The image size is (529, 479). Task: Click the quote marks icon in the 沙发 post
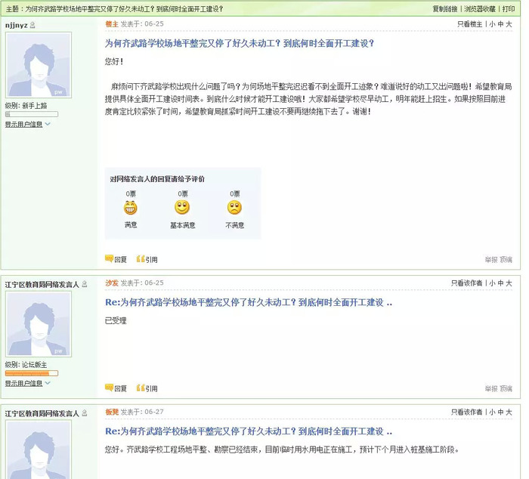[x=141, y=388]
